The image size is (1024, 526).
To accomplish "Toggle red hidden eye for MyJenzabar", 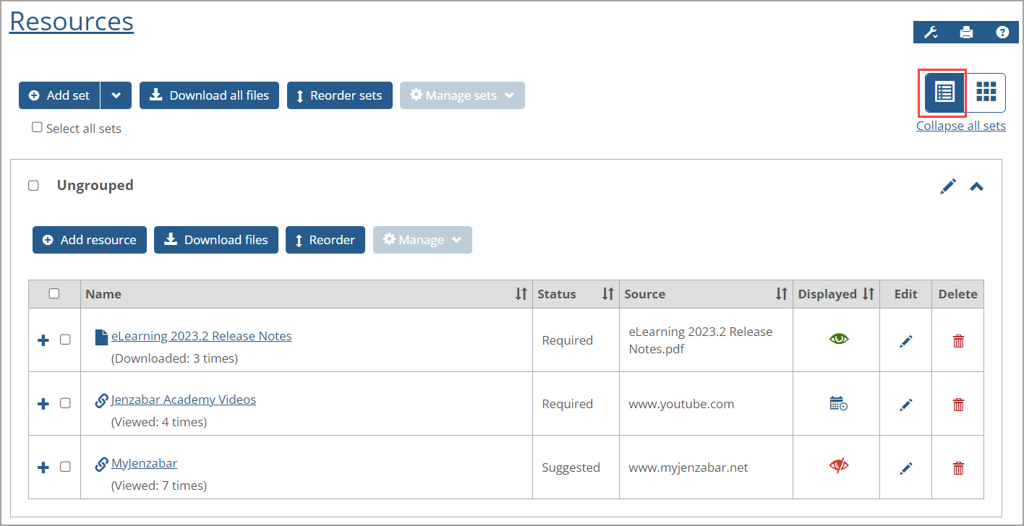I will 839,465.
